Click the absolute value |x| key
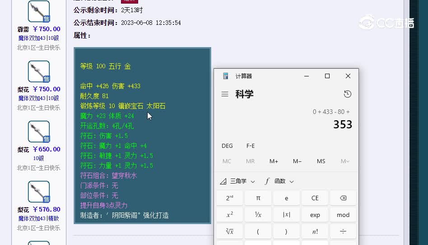 (286, 215)
